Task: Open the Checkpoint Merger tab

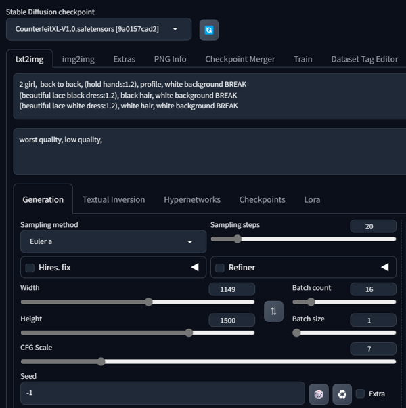Action: pos(240,59)
